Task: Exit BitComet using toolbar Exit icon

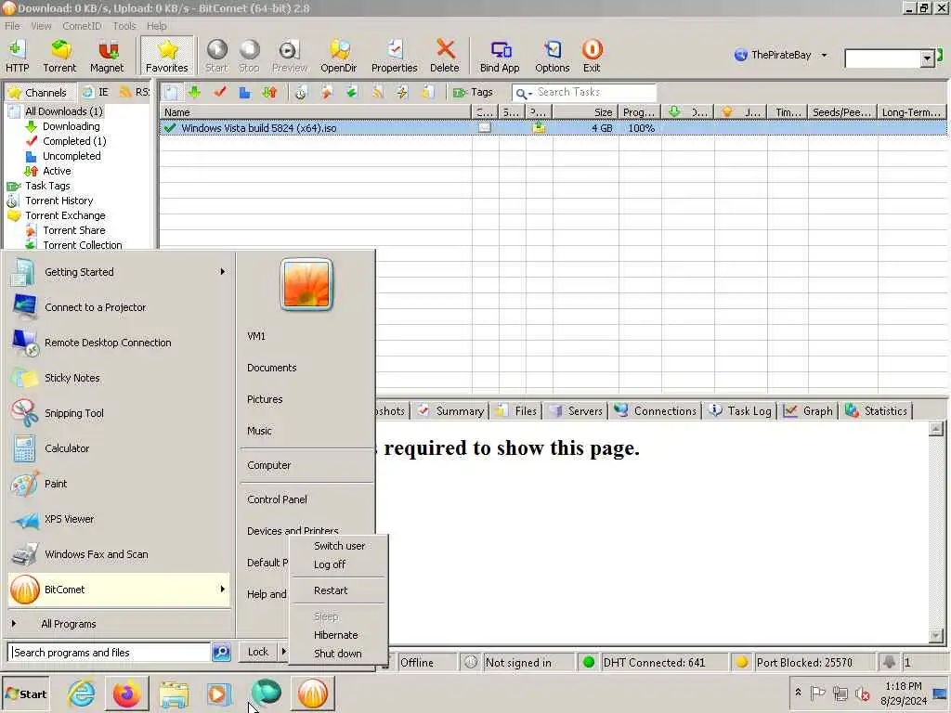Action: point(592,56)
